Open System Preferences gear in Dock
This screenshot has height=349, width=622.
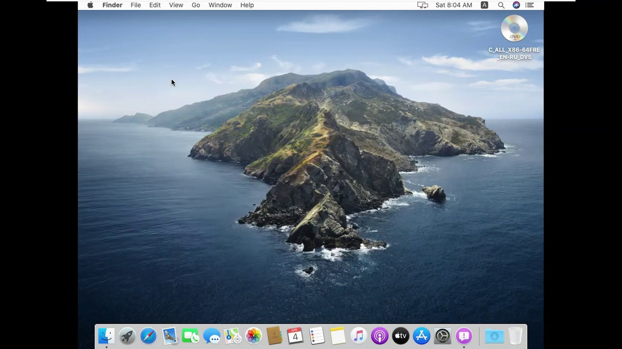[442, 336]
